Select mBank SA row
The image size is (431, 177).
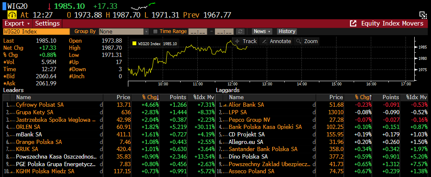click(109, 135)
